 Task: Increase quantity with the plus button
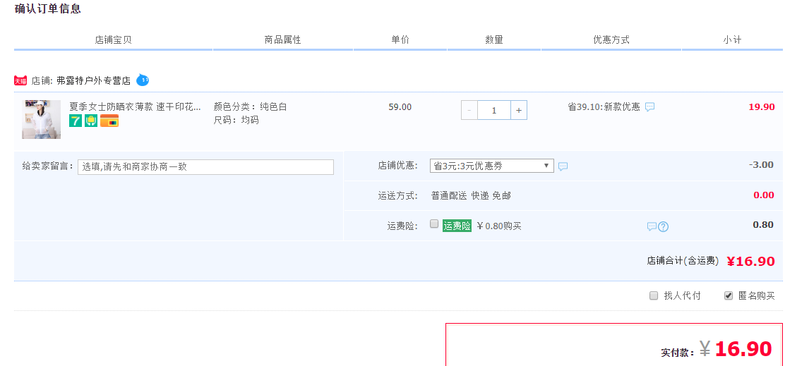pyautogui.click(x=518, y=110)
